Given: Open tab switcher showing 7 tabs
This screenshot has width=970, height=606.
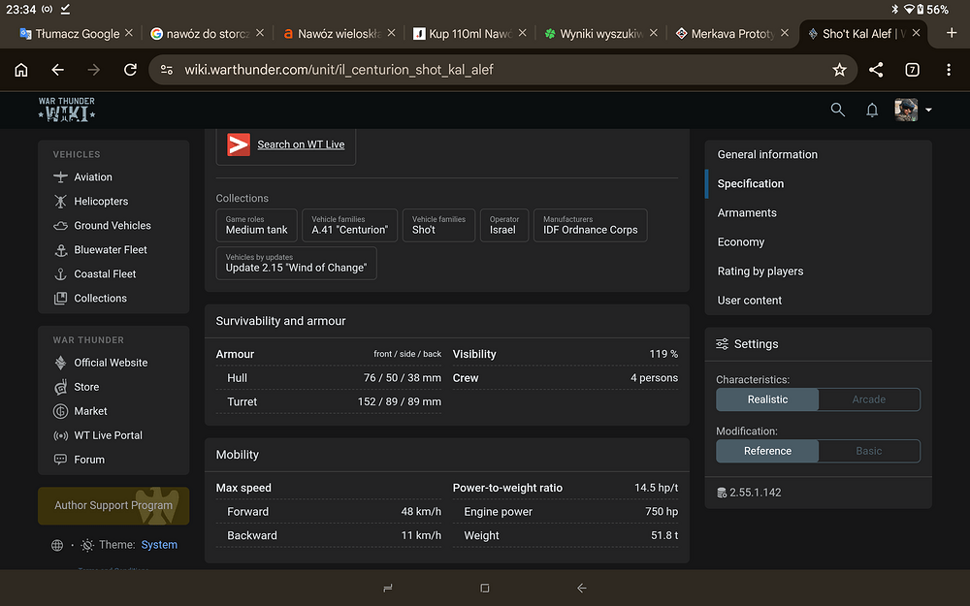Looking at the screenshot, I should (912, 70).
